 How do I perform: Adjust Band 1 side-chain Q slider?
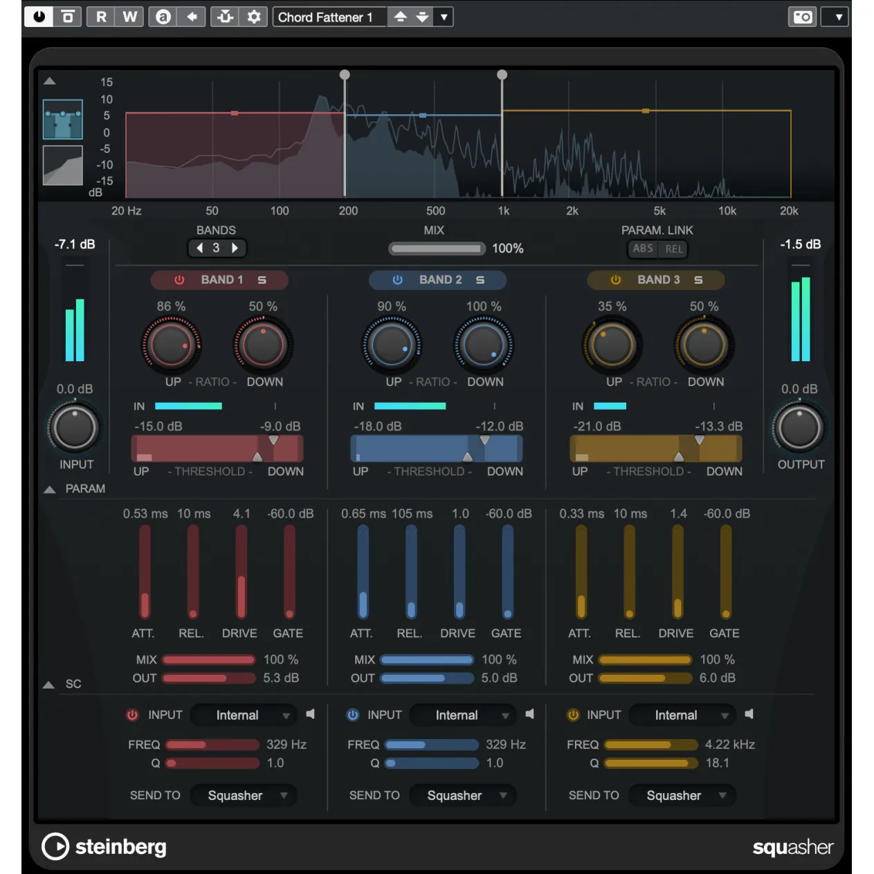pyautogui.click(x=212, y=763)
